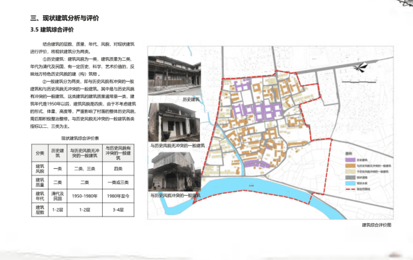Open the 与历史风貌冲突的一般建筑 photo
Screen dimensions: 413x260
point(175,172)
